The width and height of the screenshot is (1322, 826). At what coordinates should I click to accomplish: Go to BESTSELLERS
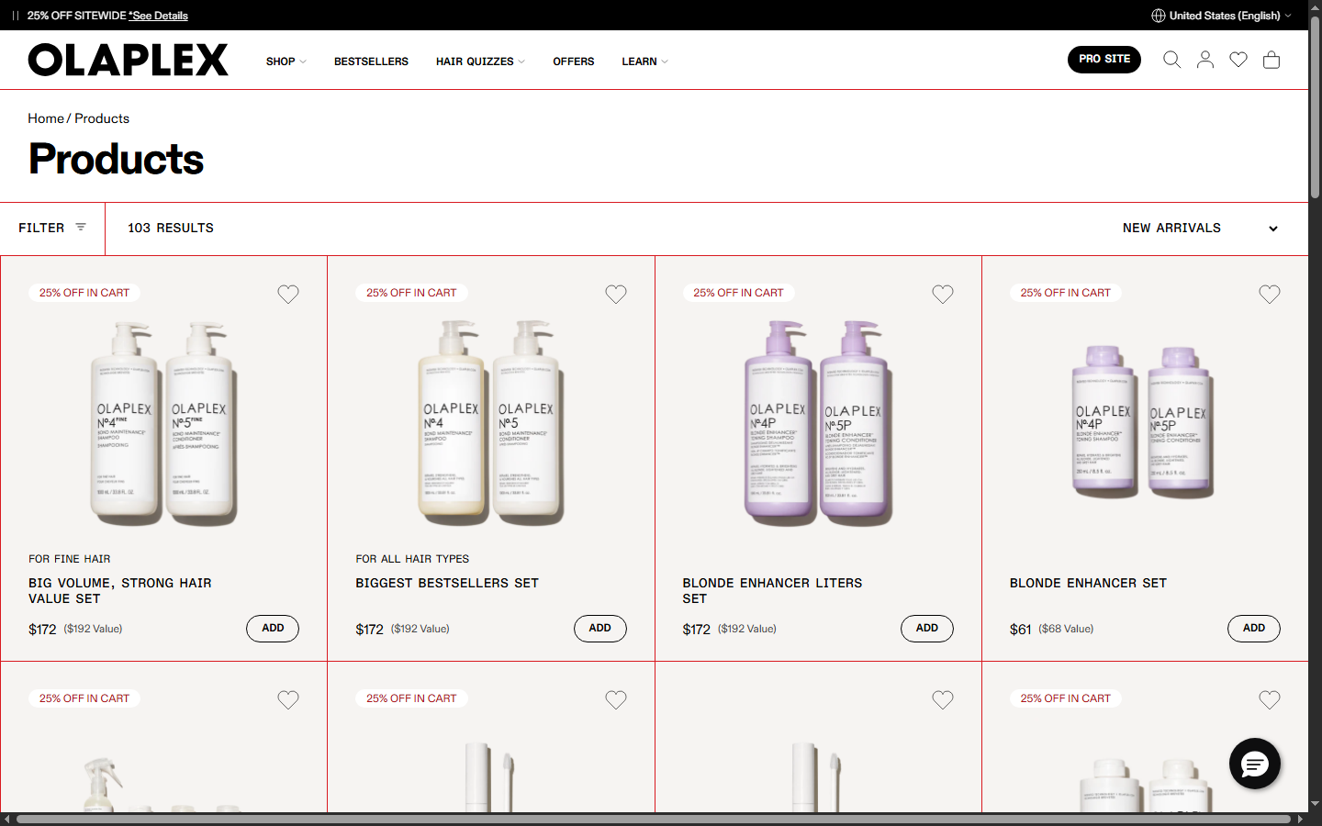pos(371,61)
